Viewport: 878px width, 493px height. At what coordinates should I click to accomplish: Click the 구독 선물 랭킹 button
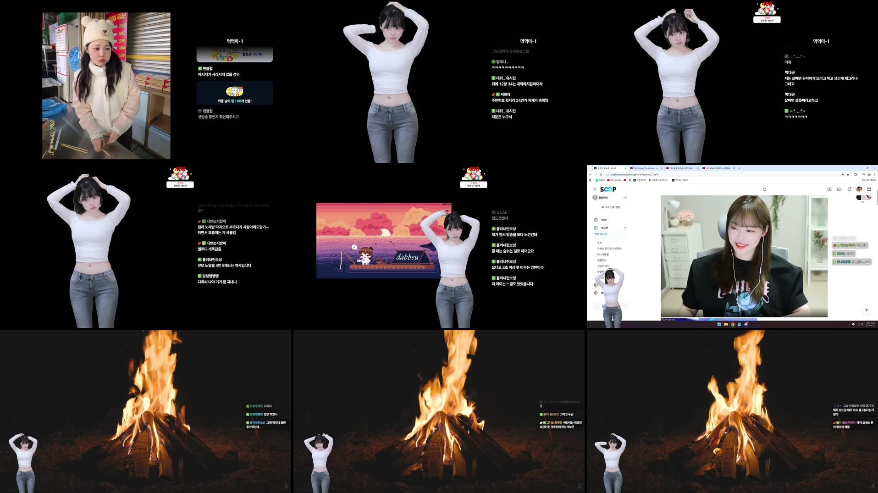tap(612, 207)
